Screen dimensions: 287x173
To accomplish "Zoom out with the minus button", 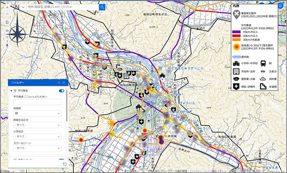I will pos(7,14).
